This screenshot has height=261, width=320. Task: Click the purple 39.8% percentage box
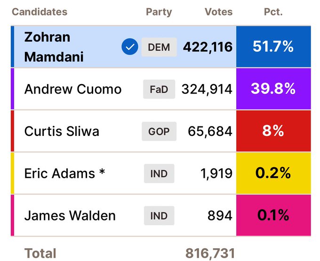(273, 89)
